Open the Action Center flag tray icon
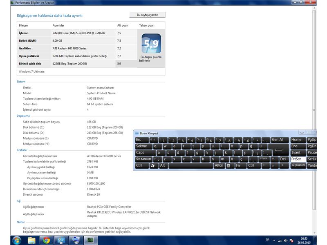 pyautogui.click(x=291, y=241)
